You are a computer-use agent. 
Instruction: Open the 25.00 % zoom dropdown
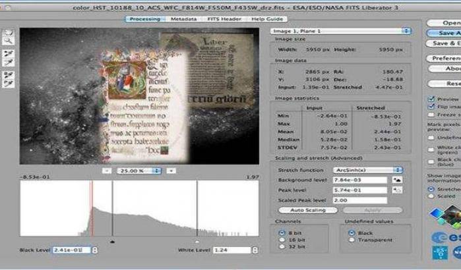click(x=139, y=171)
